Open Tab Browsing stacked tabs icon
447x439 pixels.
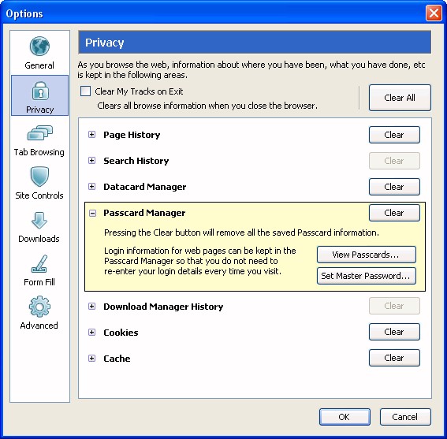coord(40,133)
